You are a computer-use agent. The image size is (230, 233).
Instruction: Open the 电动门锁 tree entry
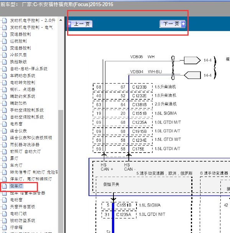18,213
